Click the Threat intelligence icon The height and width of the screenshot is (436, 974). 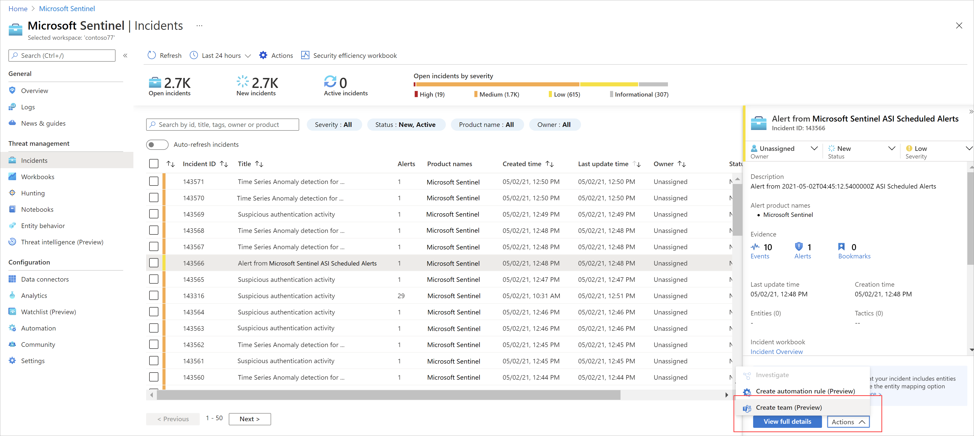(x=12, y=241)
